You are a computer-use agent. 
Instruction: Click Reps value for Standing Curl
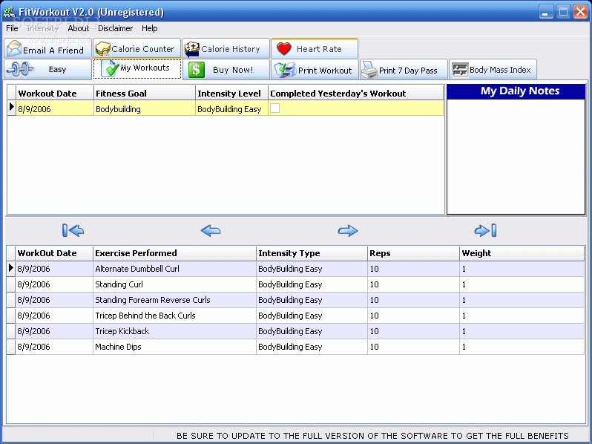[413, 284]
